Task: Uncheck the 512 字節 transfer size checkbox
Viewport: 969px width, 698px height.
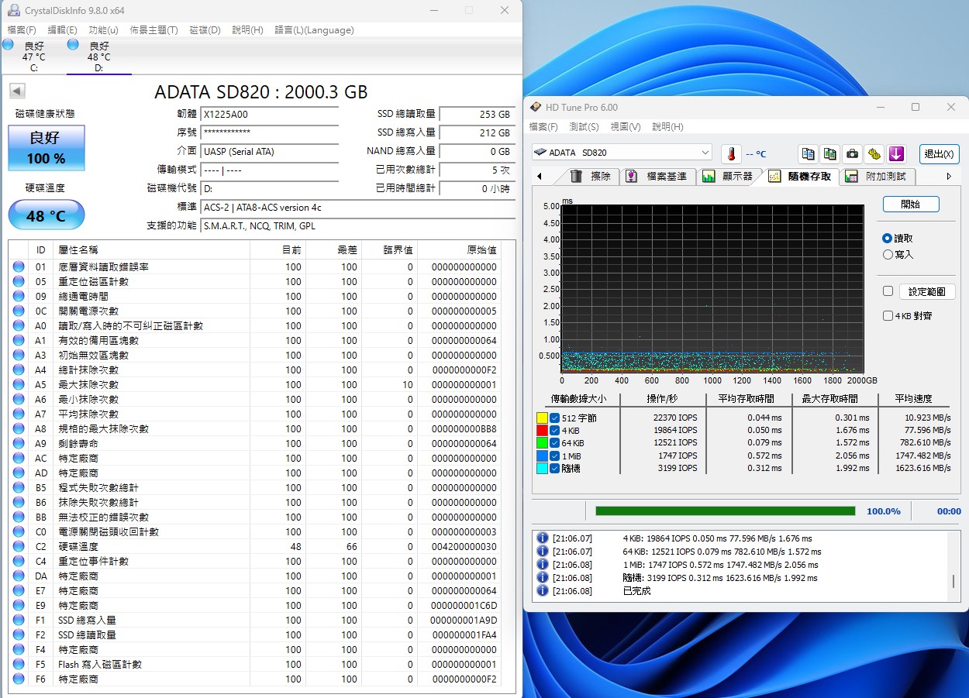Action: 554,418
